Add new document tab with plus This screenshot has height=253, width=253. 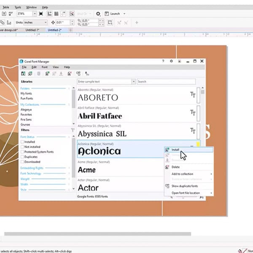click(x=70, y=30)
